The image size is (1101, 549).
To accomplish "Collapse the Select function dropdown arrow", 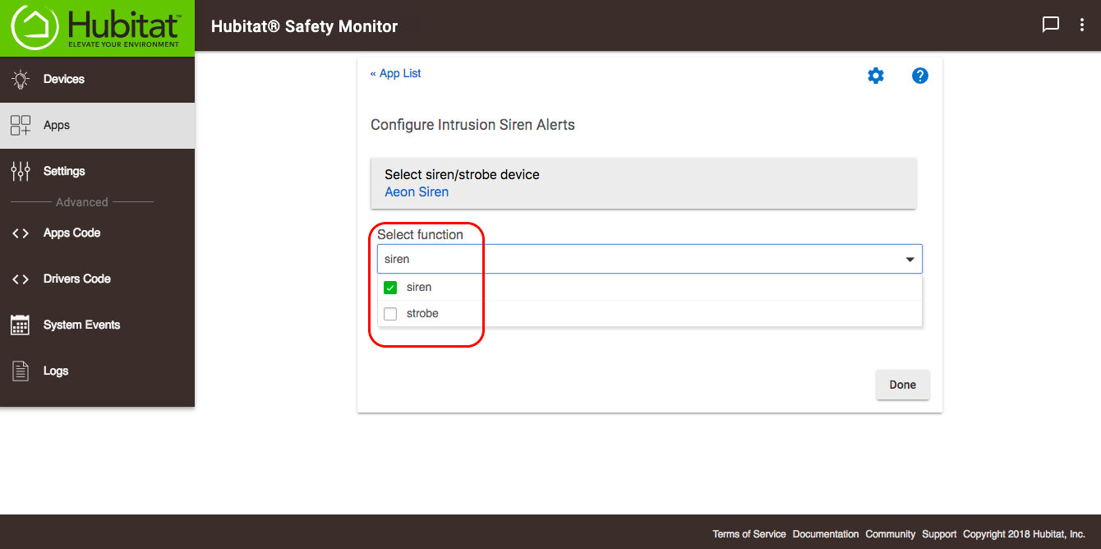I will 910,260.
